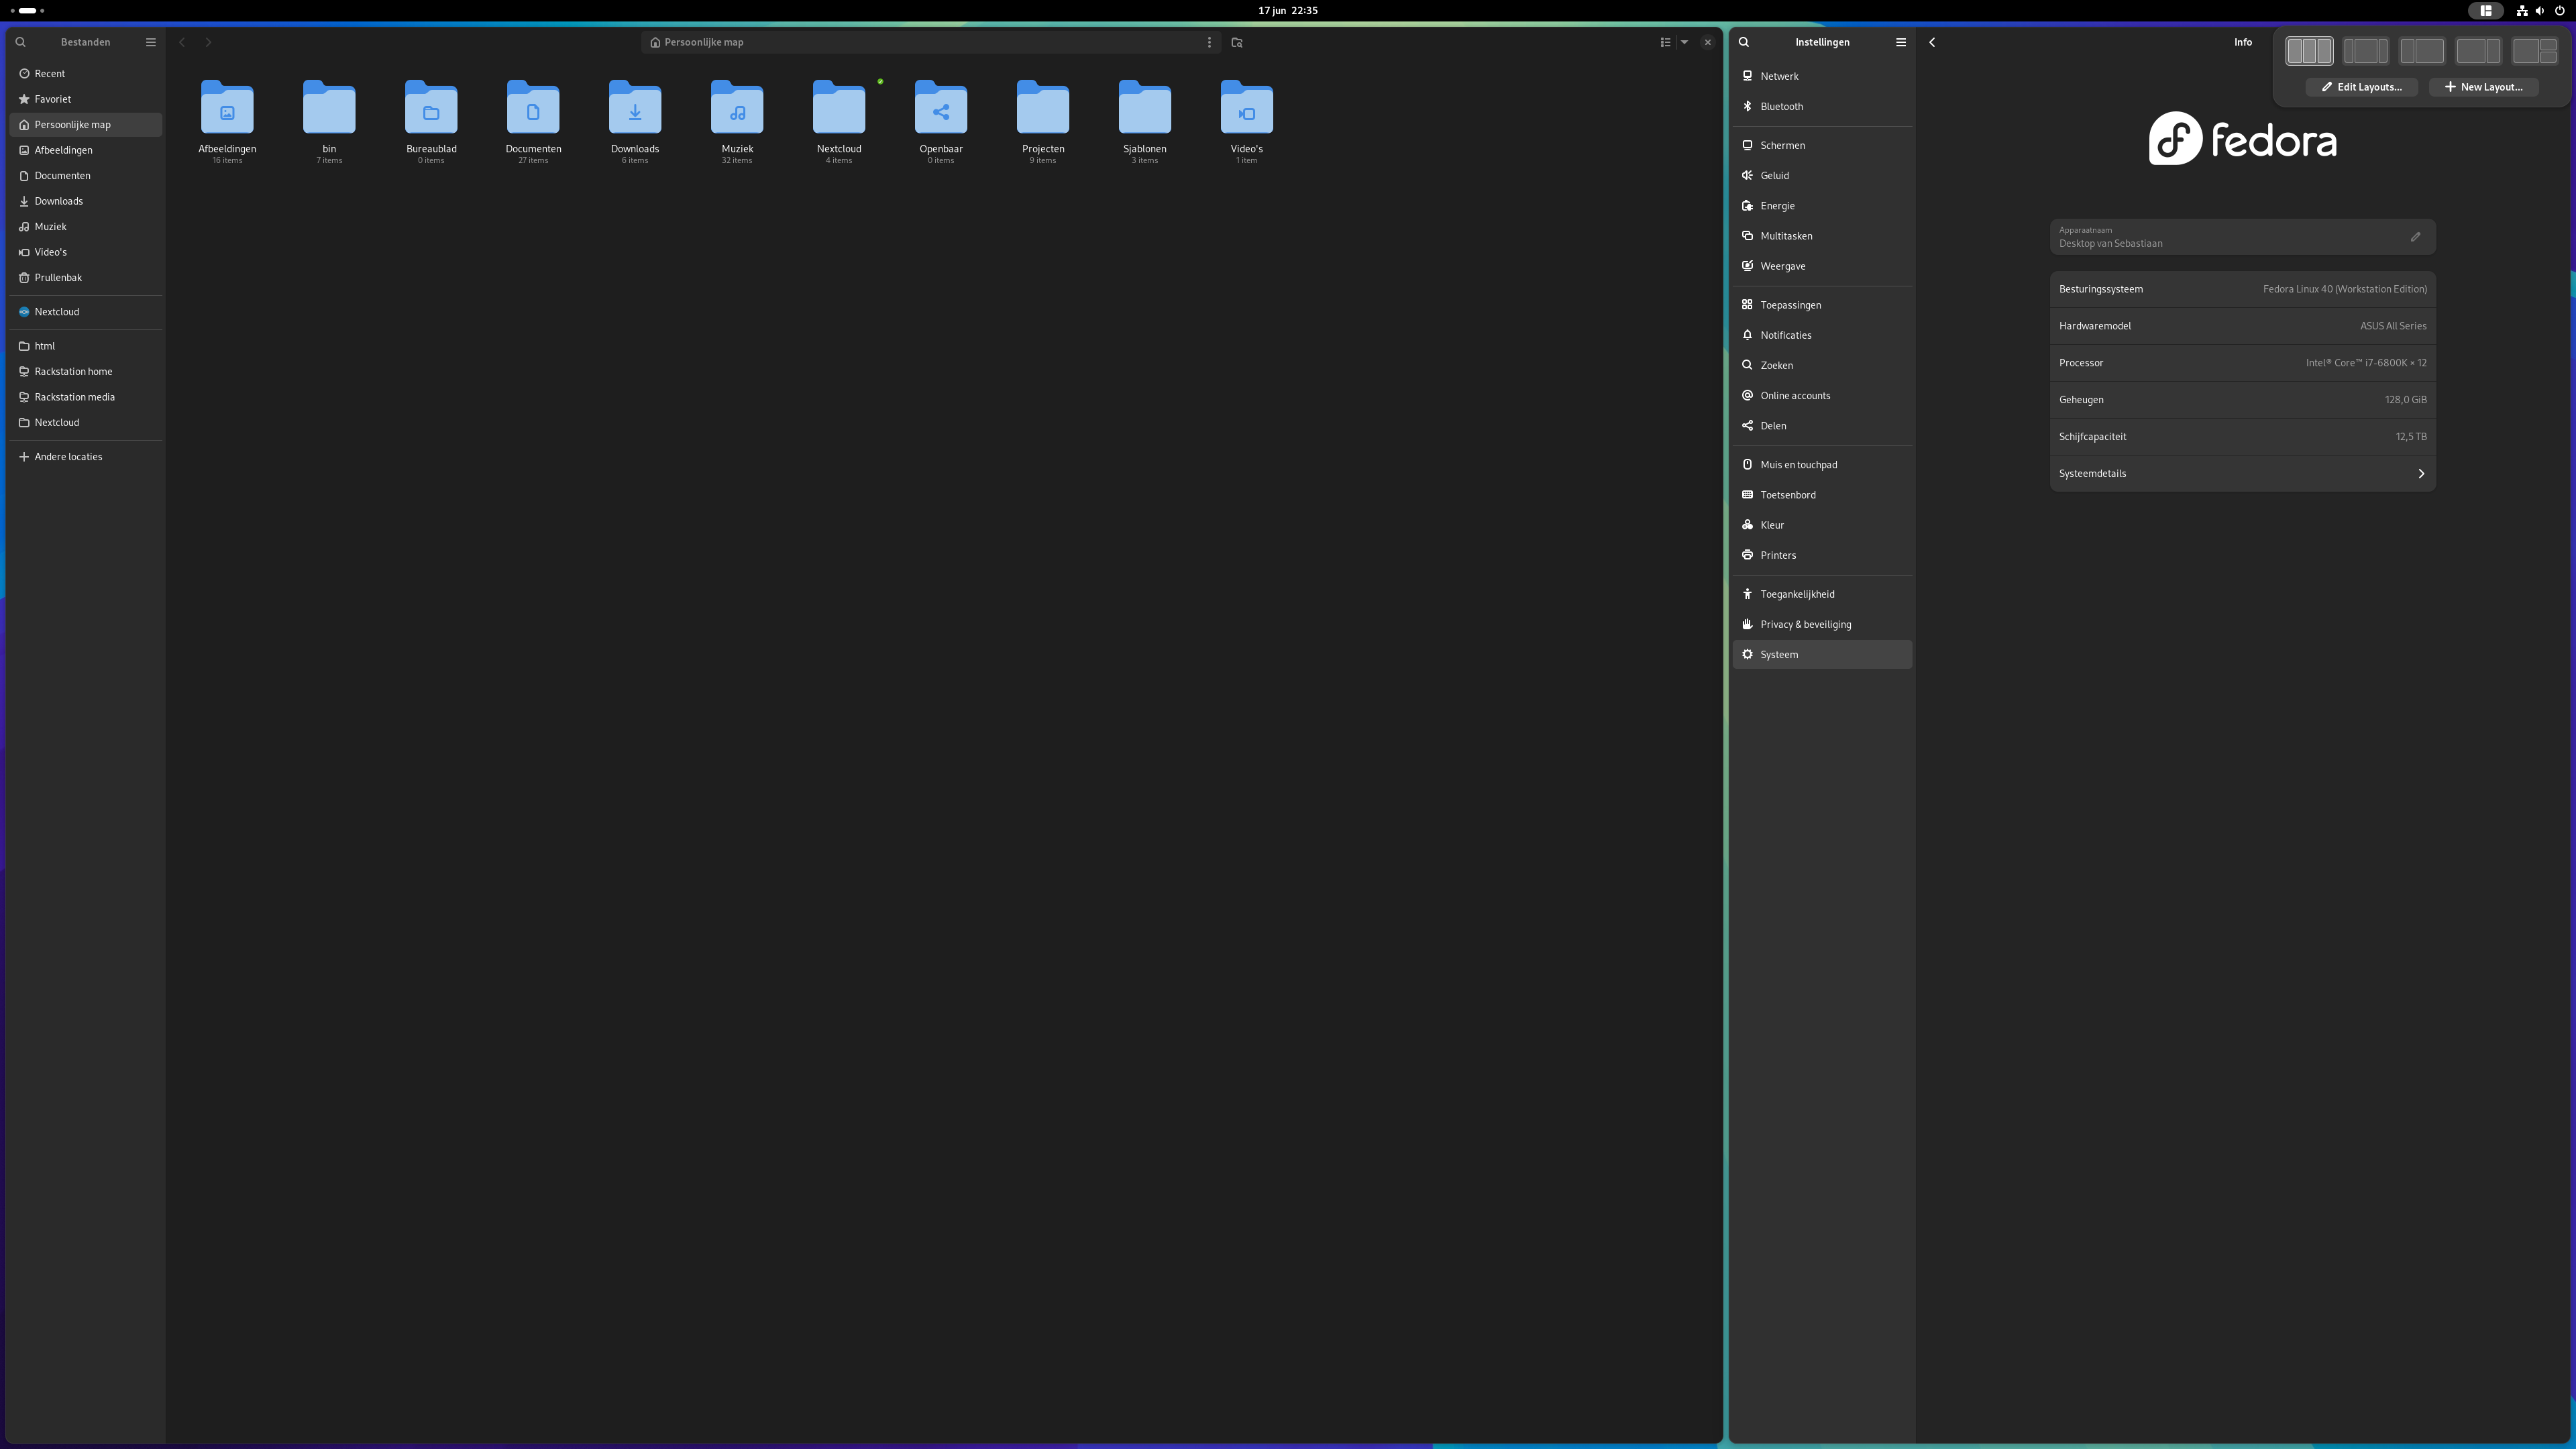2576x1449 pixels.
Task: Select the narrow left, wide right layout
Action: 2422,51
